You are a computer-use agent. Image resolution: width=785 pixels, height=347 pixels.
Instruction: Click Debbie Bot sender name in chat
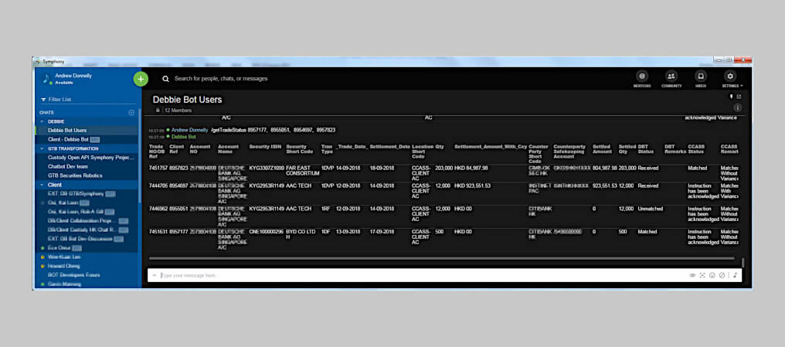pos(184,136)
